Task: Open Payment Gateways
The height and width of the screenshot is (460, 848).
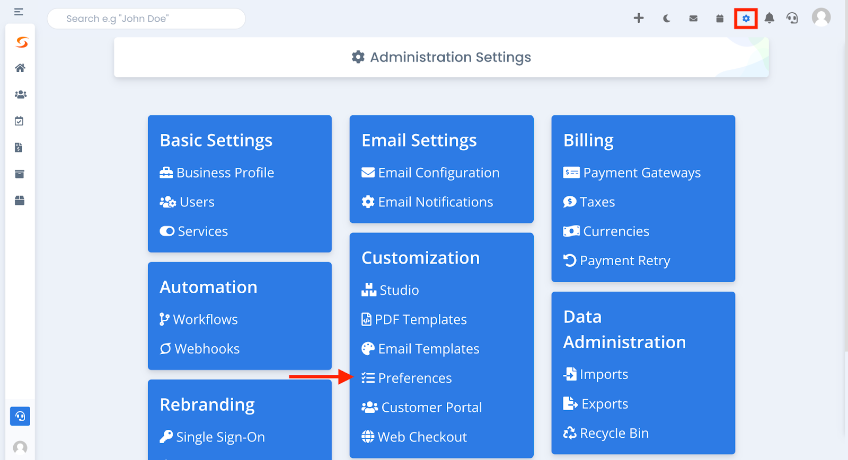Action: pyautogui.click(x=632, y=173)
